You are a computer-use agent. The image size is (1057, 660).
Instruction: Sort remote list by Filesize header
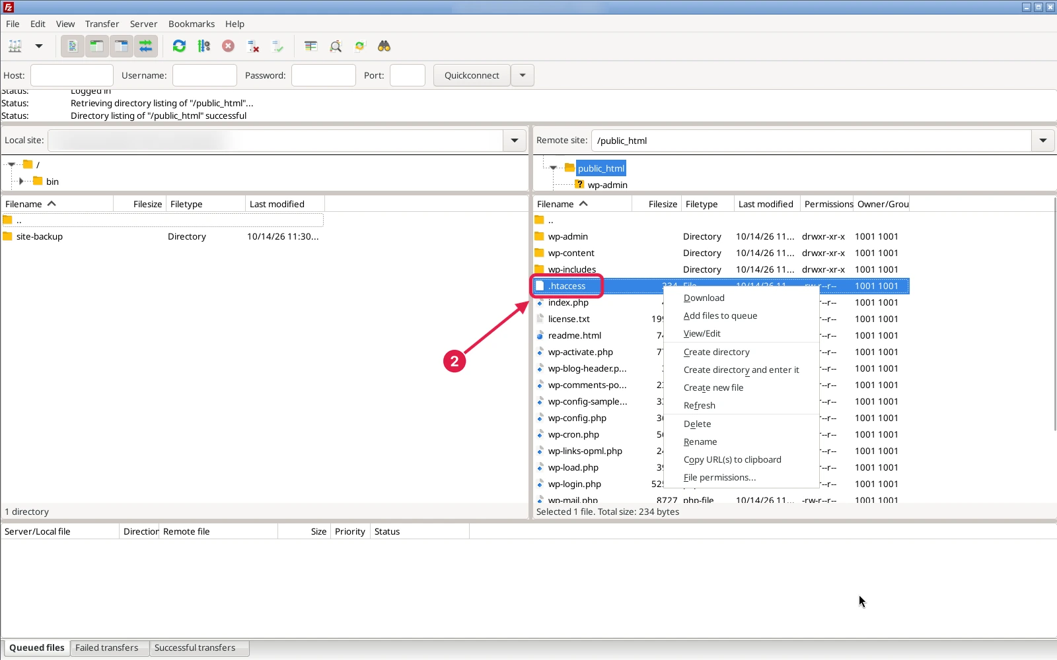click(x=657, y=204)
